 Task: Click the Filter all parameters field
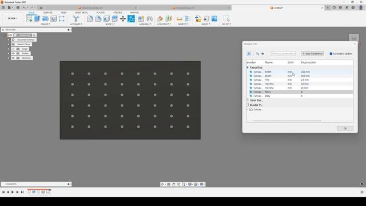[x=283, y=54]
